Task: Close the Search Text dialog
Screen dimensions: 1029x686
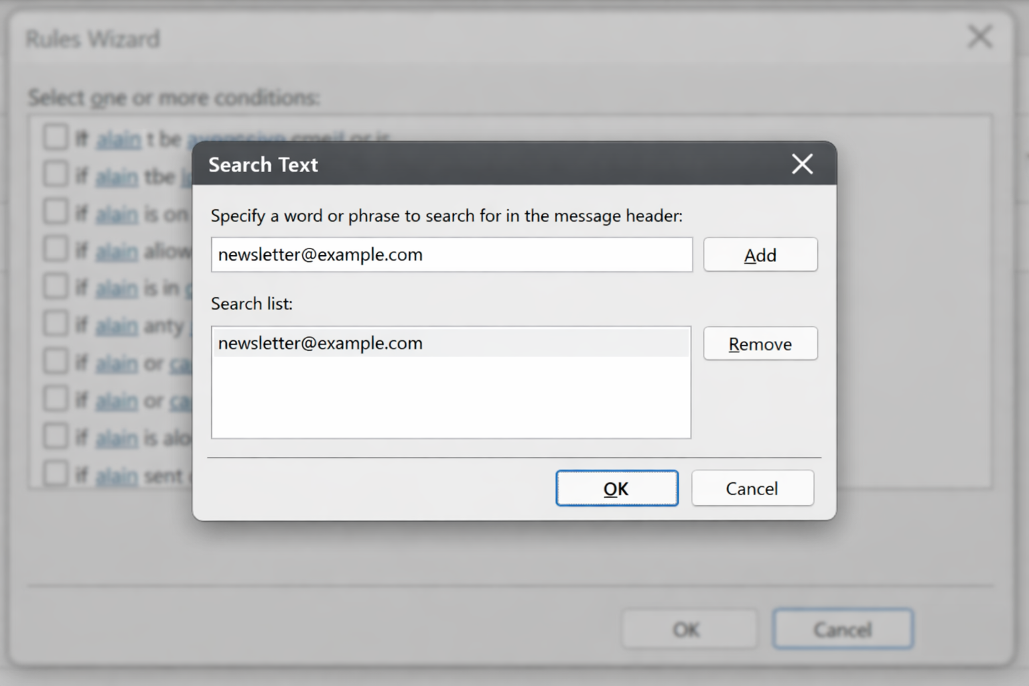Action: point(802,164)
